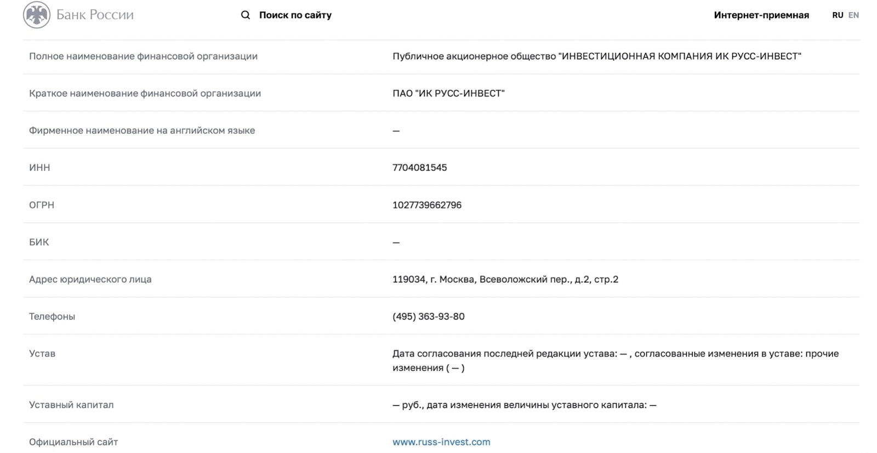Open the Интернет-приемная link
The image size is (877, 453).
click(x=761, y=15)
